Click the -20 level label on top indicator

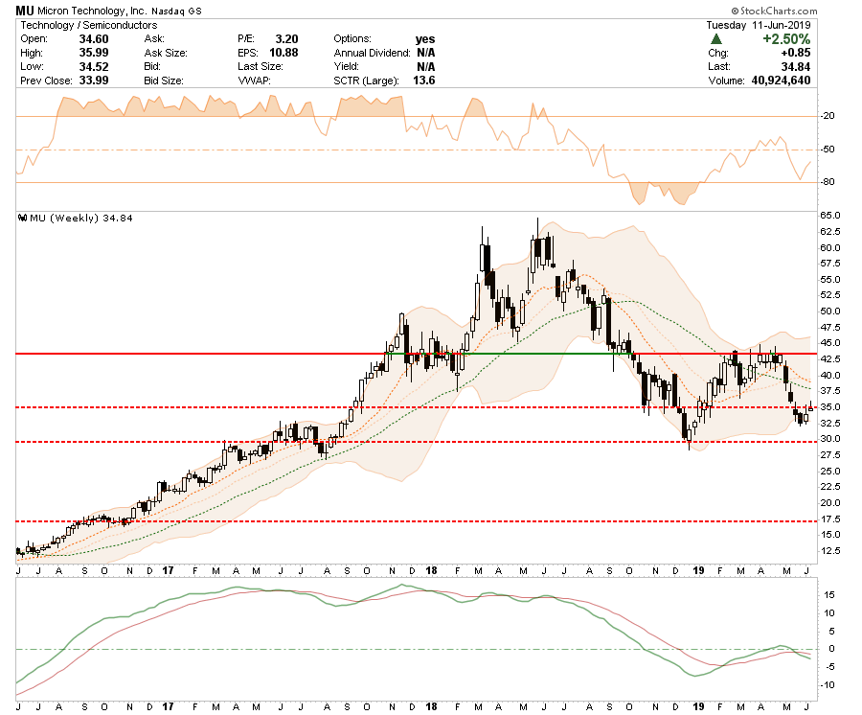pos(828,116)
